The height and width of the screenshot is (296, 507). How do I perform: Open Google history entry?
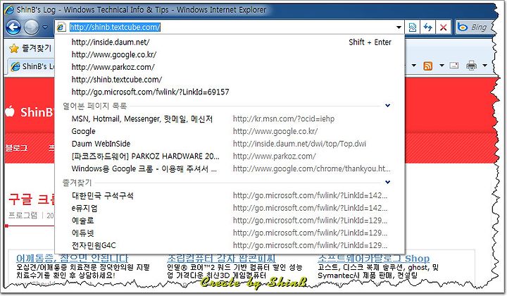(x=230, y=131)
